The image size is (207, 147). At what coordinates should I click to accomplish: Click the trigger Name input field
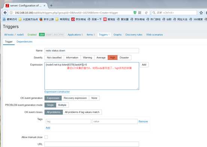(x=92, y=50)
